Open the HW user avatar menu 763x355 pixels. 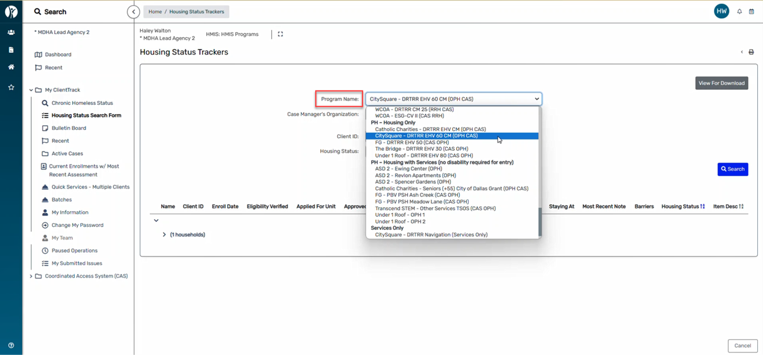coord(721,11)
